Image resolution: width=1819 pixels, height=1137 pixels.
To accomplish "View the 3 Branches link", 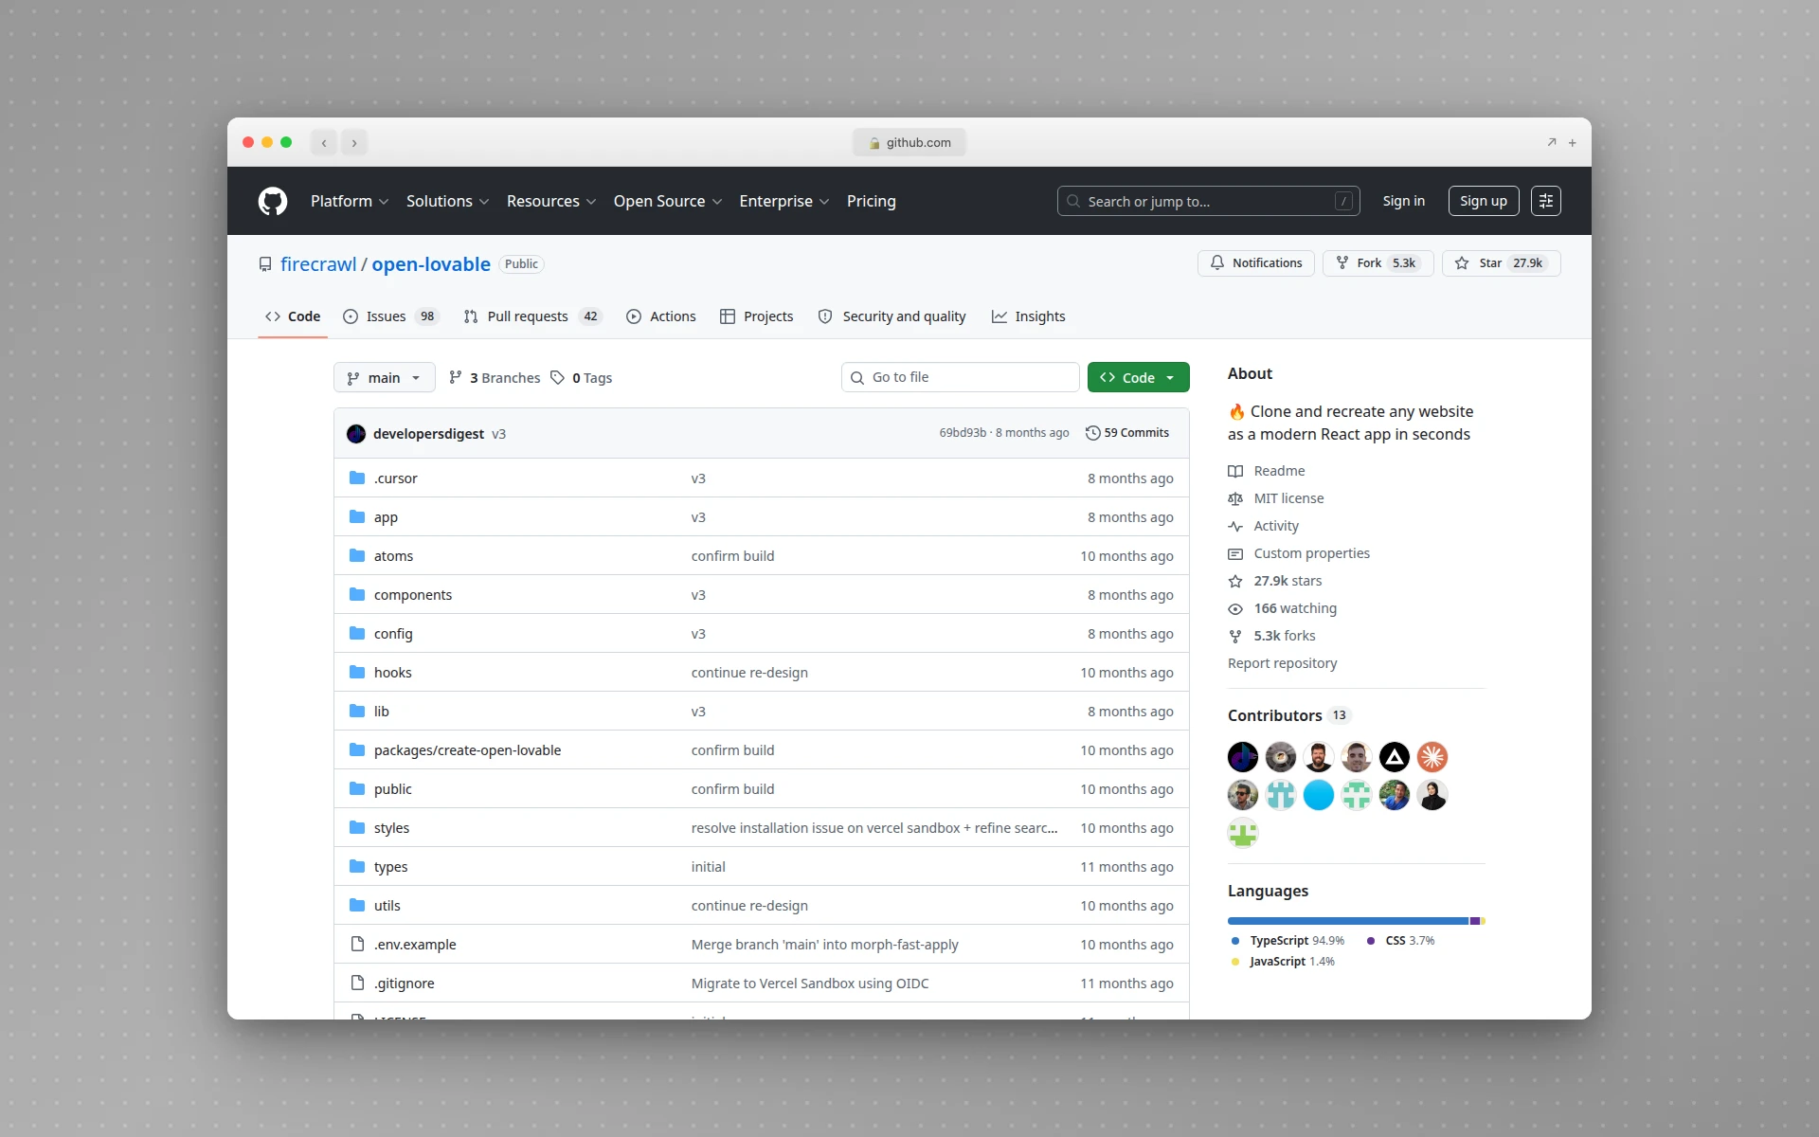I will click(x=495, y=378).
